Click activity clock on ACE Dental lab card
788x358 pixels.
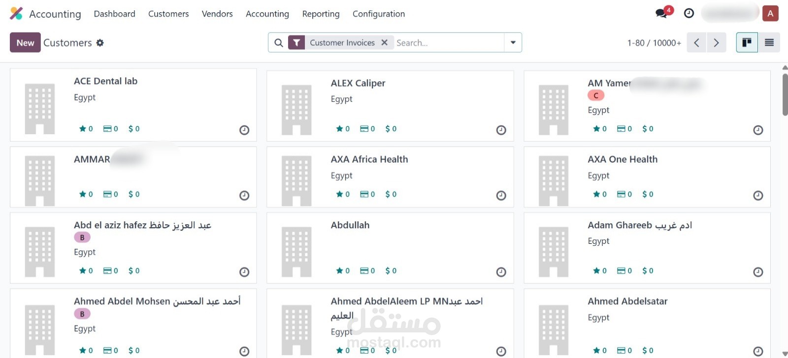tap(244, 130)
